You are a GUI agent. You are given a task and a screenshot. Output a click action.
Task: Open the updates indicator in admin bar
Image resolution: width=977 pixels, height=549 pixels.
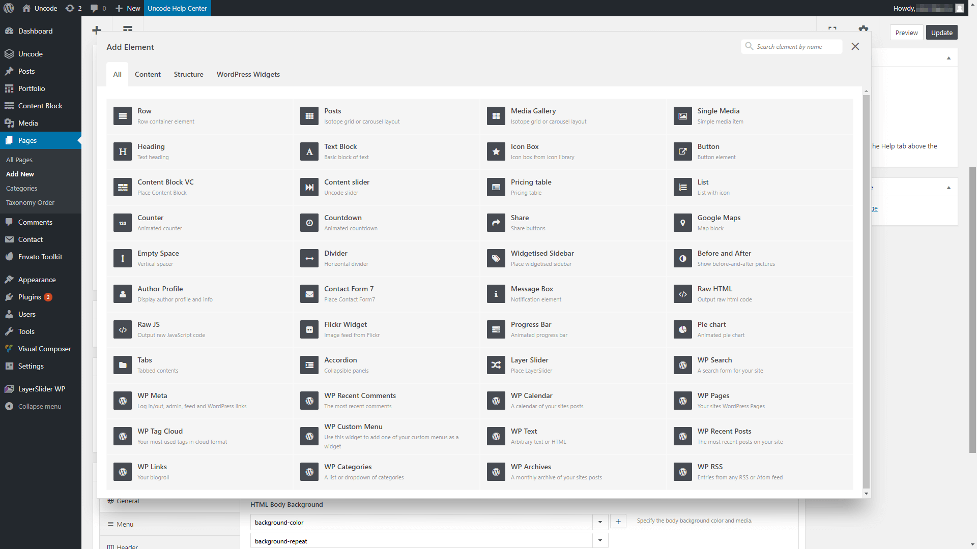(74, 8)
